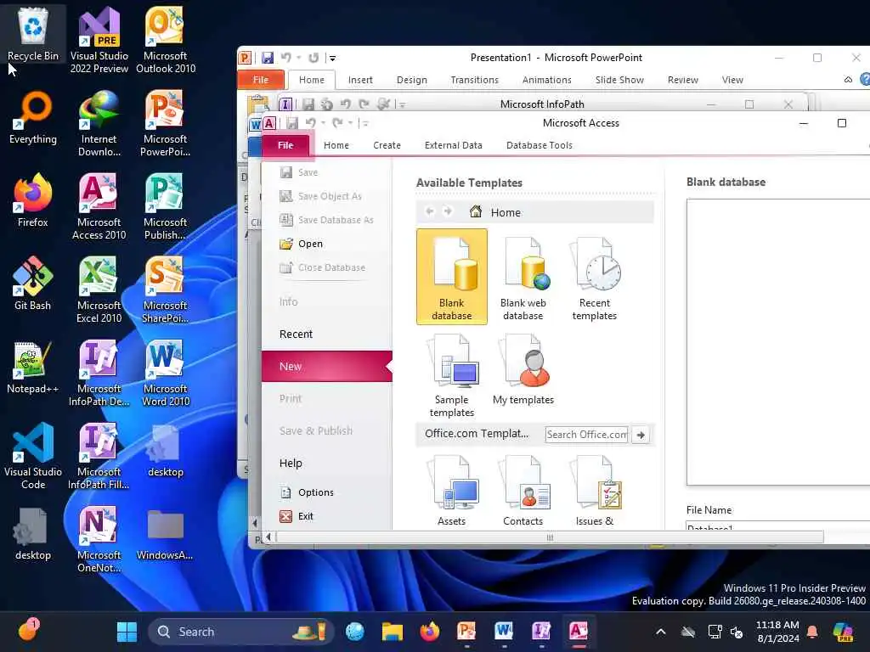The image size is (870, 652).
Task: Open Microsoft Outlook 2010 desktop shortcut
Action: click(x=166, y=40)
